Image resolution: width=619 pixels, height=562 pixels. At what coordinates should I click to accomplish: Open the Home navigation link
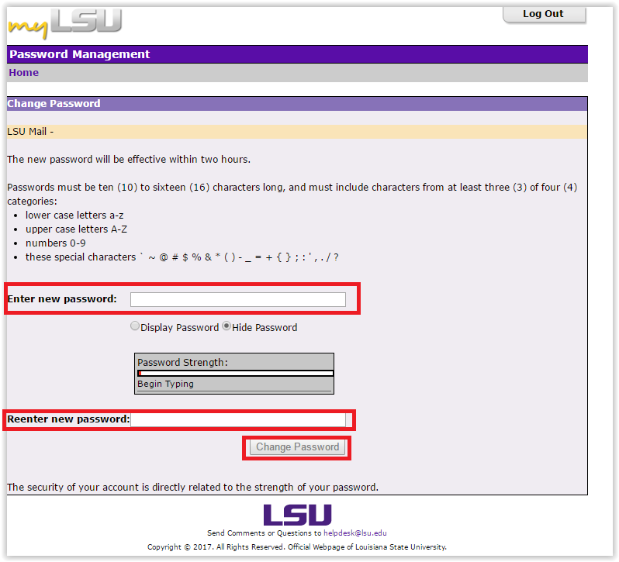pos(24,73)
